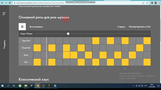Click the Open Hat row label
Screen dimensions: 161x90
click(x=26, y=41)
